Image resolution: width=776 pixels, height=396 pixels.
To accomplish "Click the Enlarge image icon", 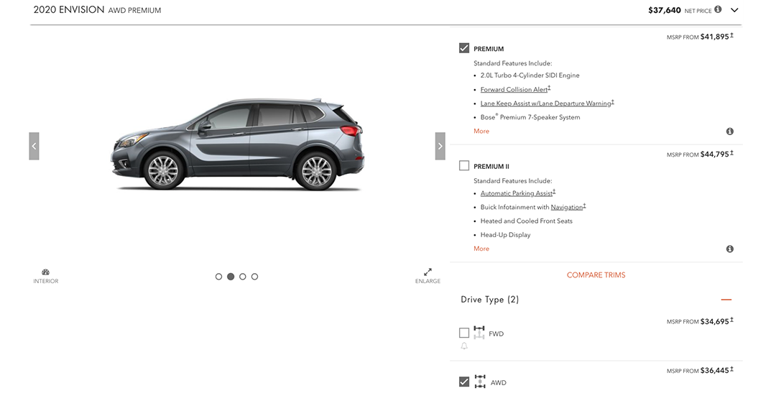I will [428, 272].
